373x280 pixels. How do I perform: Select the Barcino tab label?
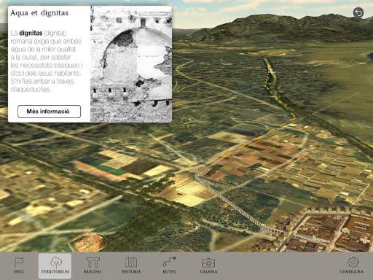(93, 271)
